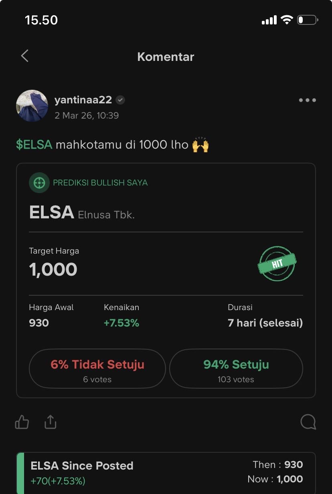Tap the thumbs-up like icon
This screenshot has width=332, height=494.
click(22, 422)
